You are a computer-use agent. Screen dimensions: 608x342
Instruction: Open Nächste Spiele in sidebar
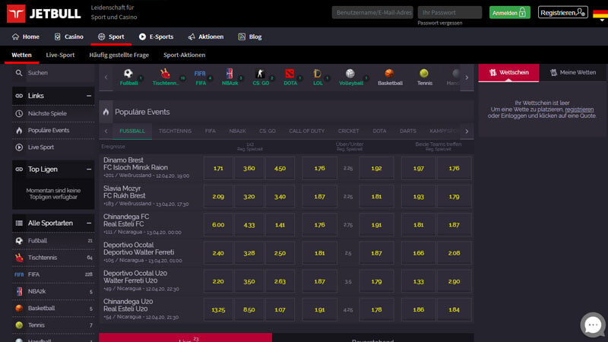(53, 113)
